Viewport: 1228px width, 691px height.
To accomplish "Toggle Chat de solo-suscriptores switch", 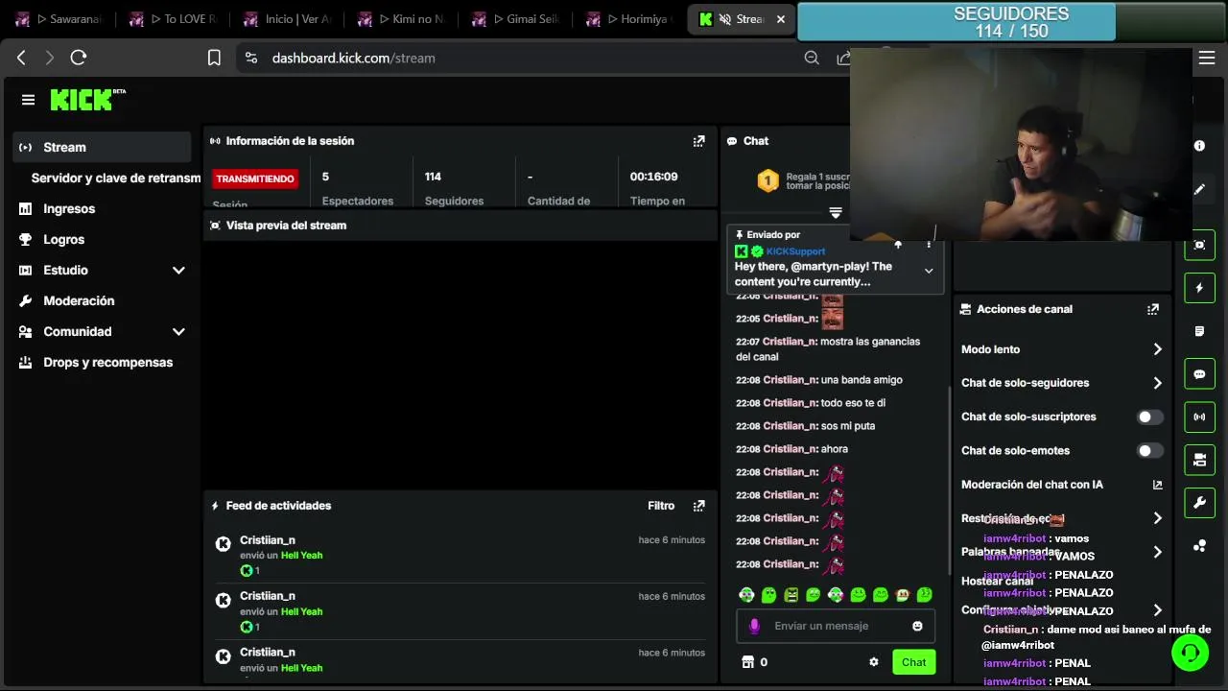I will [x=1149, y=417].
